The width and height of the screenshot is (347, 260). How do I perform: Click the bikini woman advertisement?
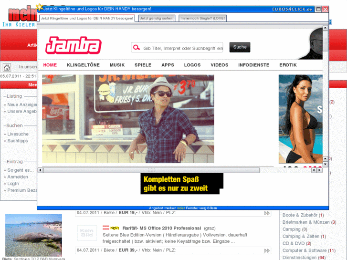[x=301, y=119]
